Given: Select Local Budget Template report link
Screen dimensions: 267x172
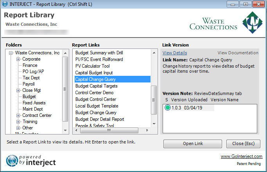Looking at the screenshot, I should pyautogui.click(x=97, y=106).
